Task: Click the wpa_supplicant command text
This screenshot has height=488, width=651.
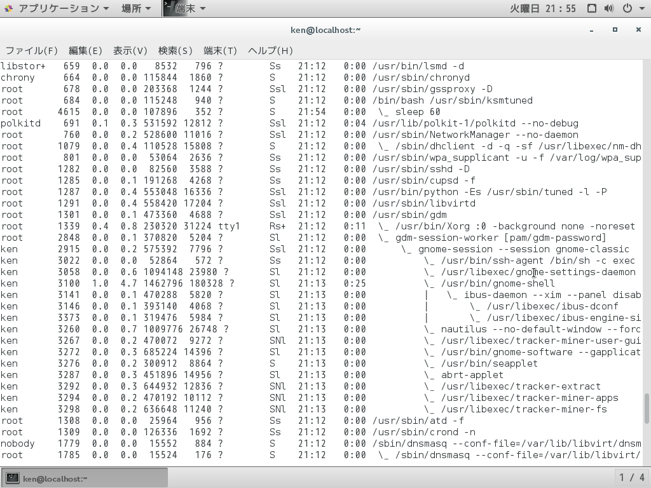Action: pyautogui.click(x=507, y=158)
